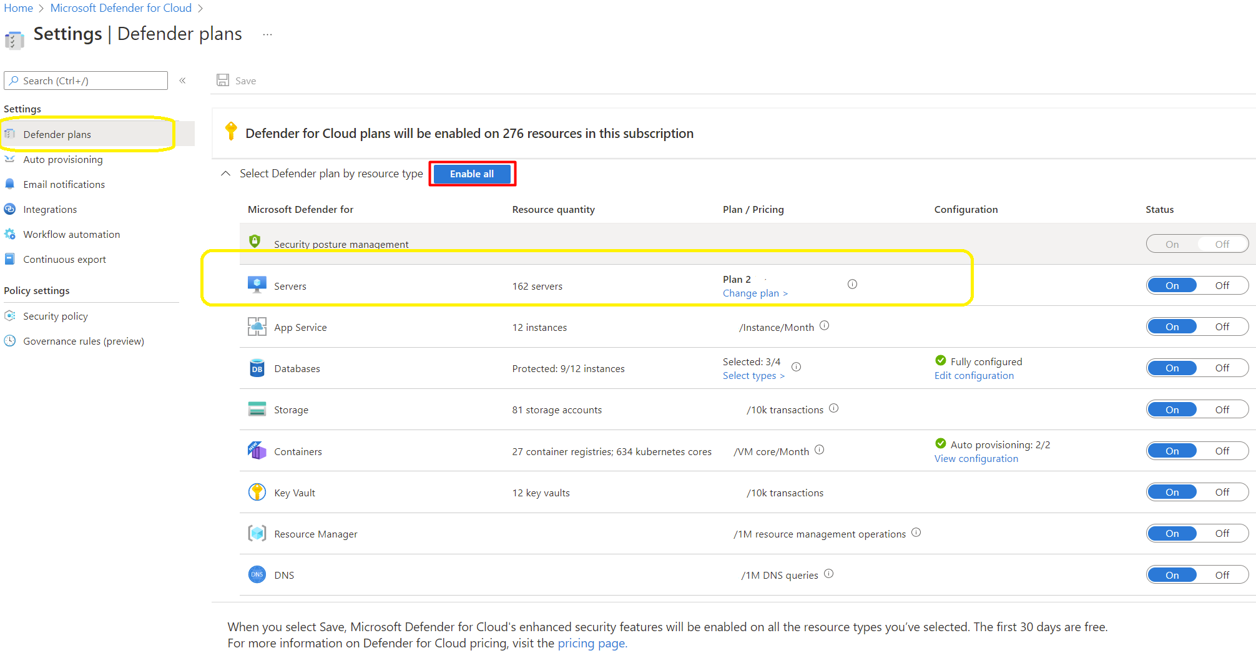This screenshot has width=1256, height=653.
Task: Click the search magnifier icon
Action: point(14,81)
